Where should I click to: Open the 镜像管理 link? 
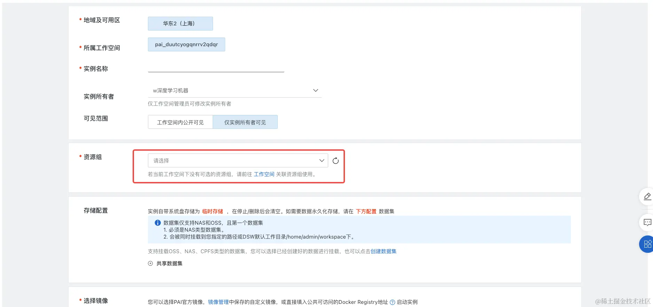[x=219, y=302]
